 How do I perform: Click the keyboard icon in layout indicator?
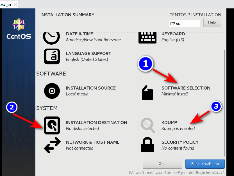pos(173,24)
